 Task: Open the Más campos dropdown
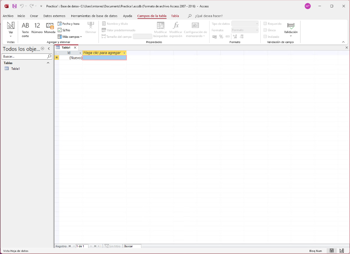pyautogui.click(x=70, y=37)
